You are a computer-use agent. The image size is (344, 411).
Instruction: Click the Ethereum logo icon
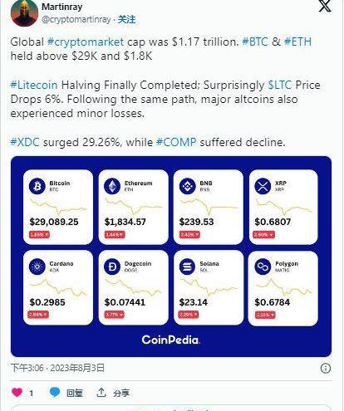(x=112, y=186)
